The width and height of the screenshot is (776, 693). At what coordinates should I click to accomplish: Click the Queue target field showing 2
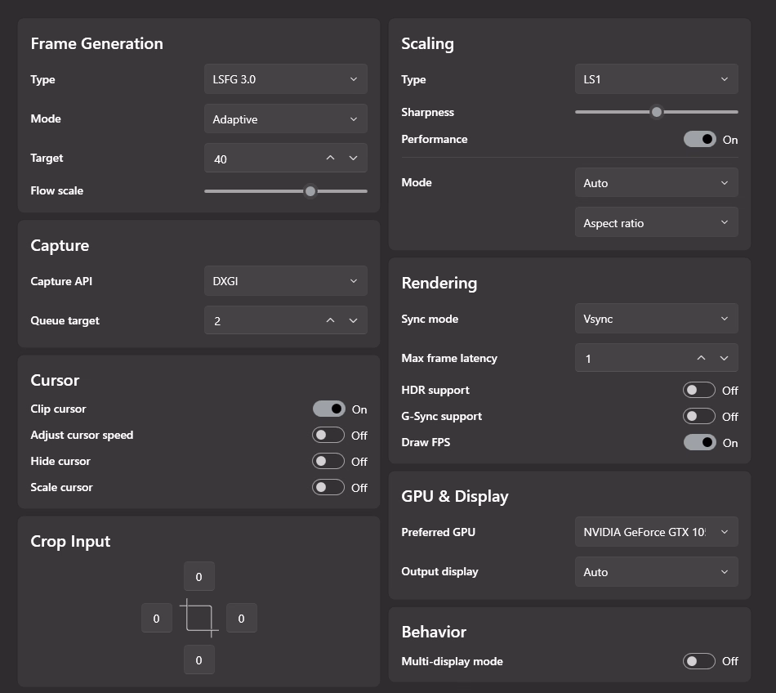click(286, 320)
